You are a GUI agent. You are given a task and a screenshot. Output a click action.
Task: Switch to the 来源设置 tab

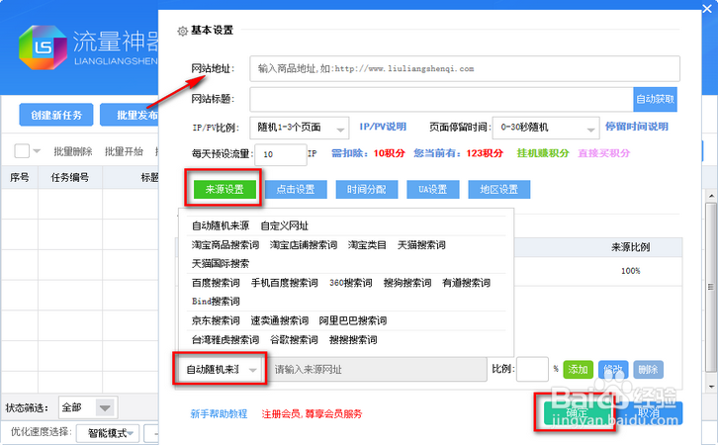tap(224, 189)
